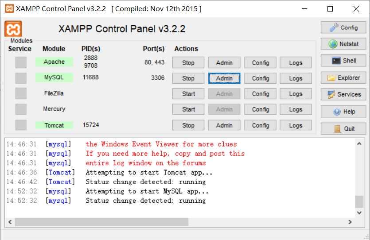Toggle the Tomcat service checkbox
This screenshot has height=240, width=370.
coord(21,125)
